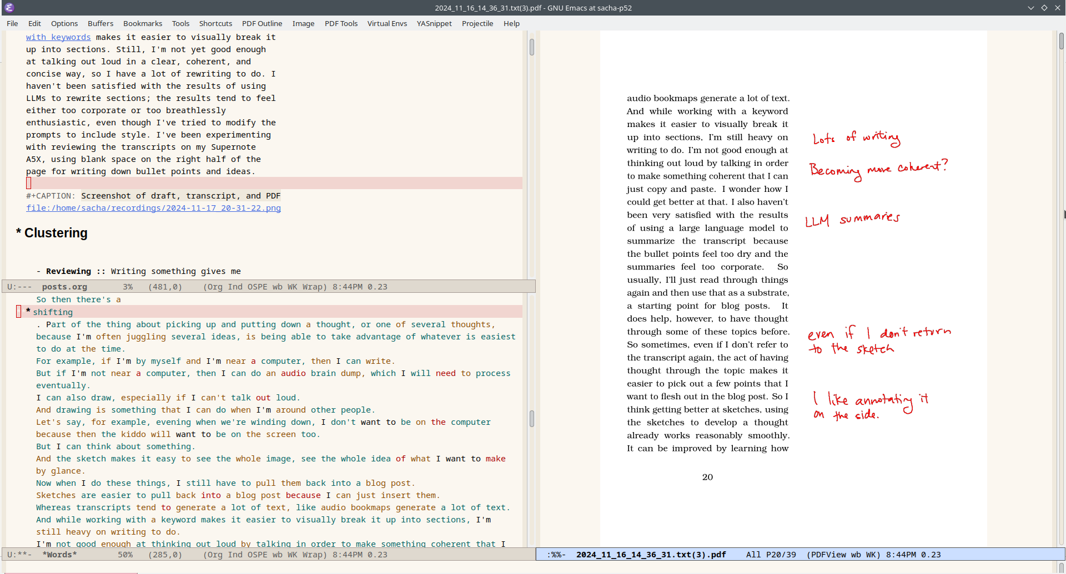Viewport: 1066px width, 574px height.
Task: Click the 'Reviewing' list item term
Action: point(68,271)
